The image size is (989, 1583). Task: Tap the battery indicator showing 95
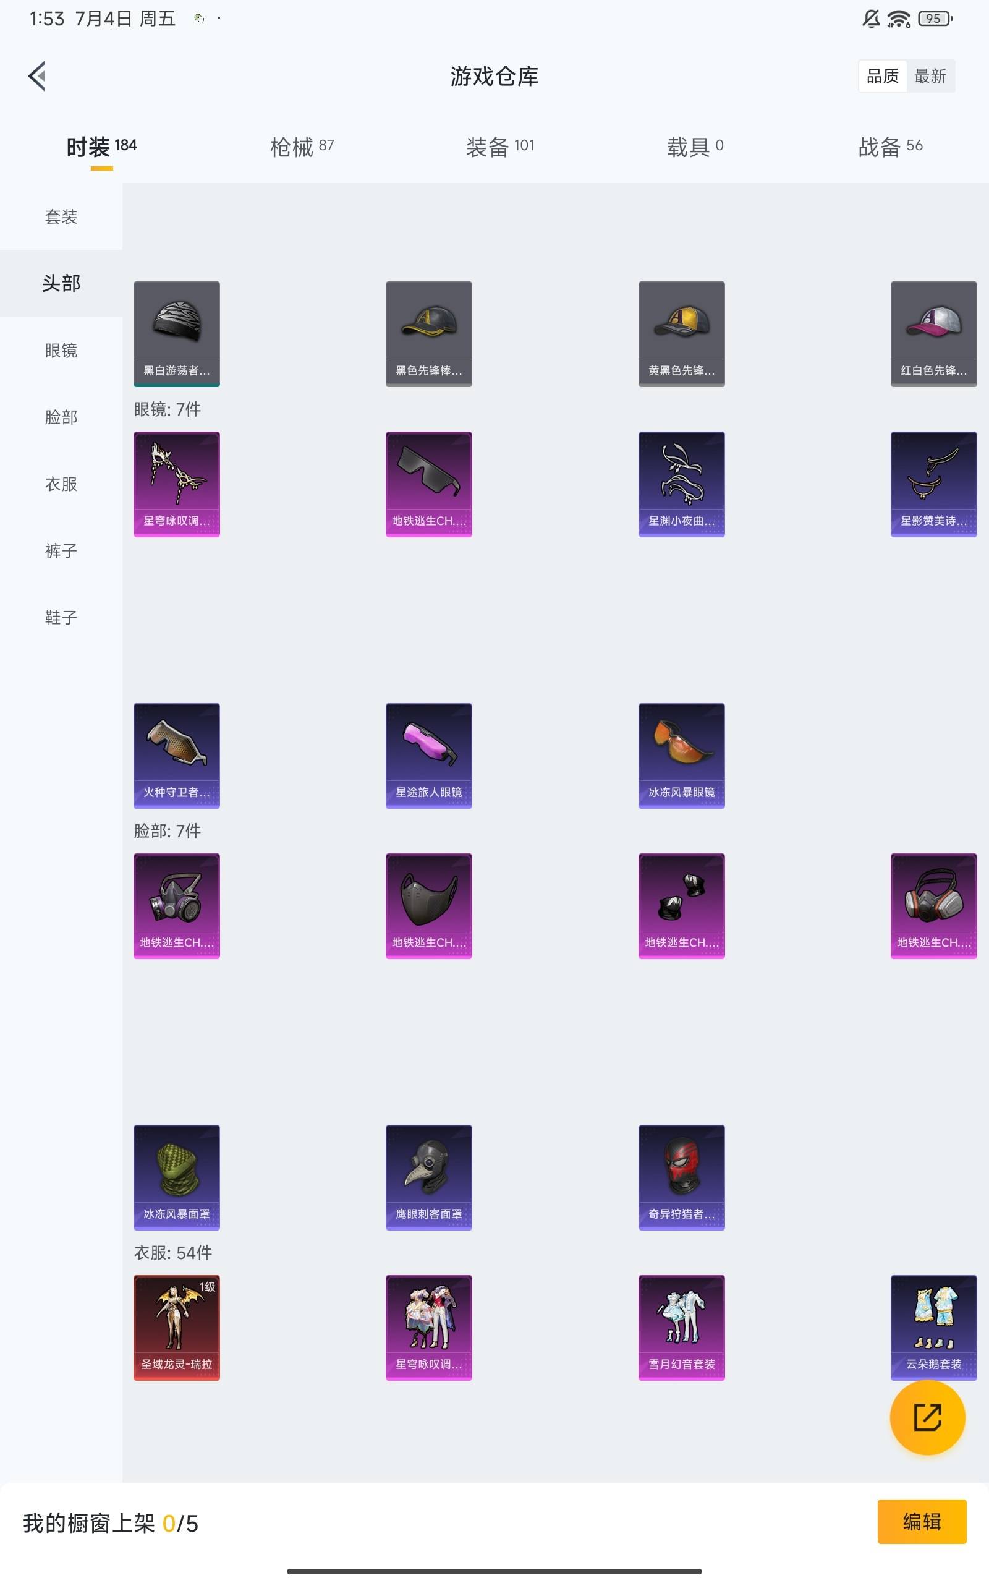935,19
